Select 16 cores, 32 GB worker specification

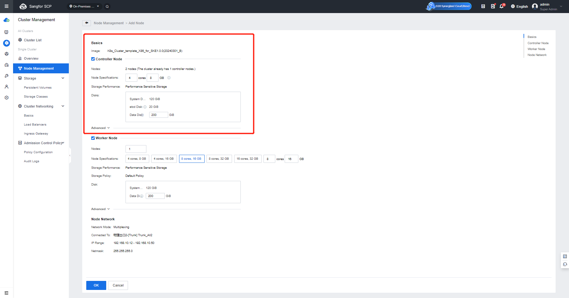point(247,159)
